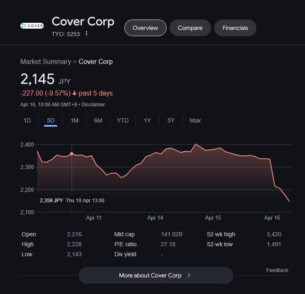Switch to the Compare tab
305x294 pixels.
pyautogui.click(x=190, y=28)
